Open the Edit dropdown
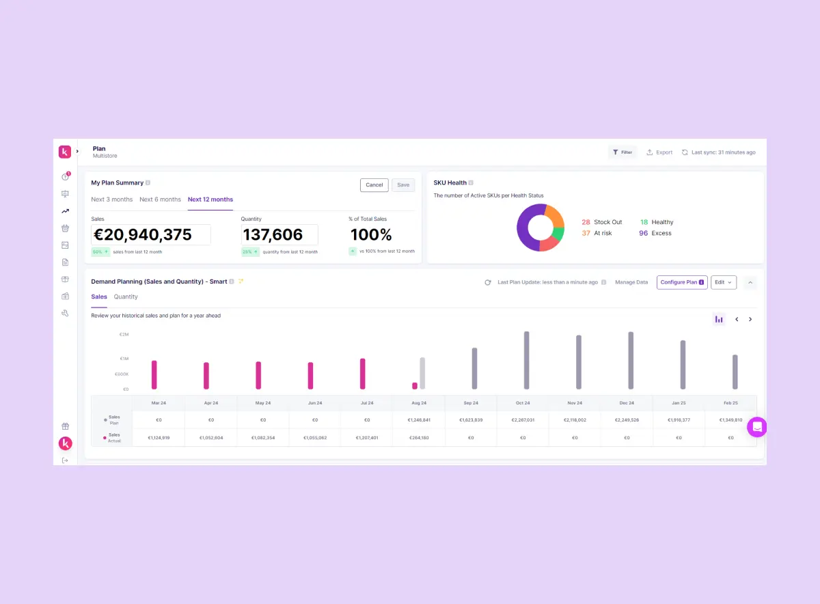 coord(724,282)
